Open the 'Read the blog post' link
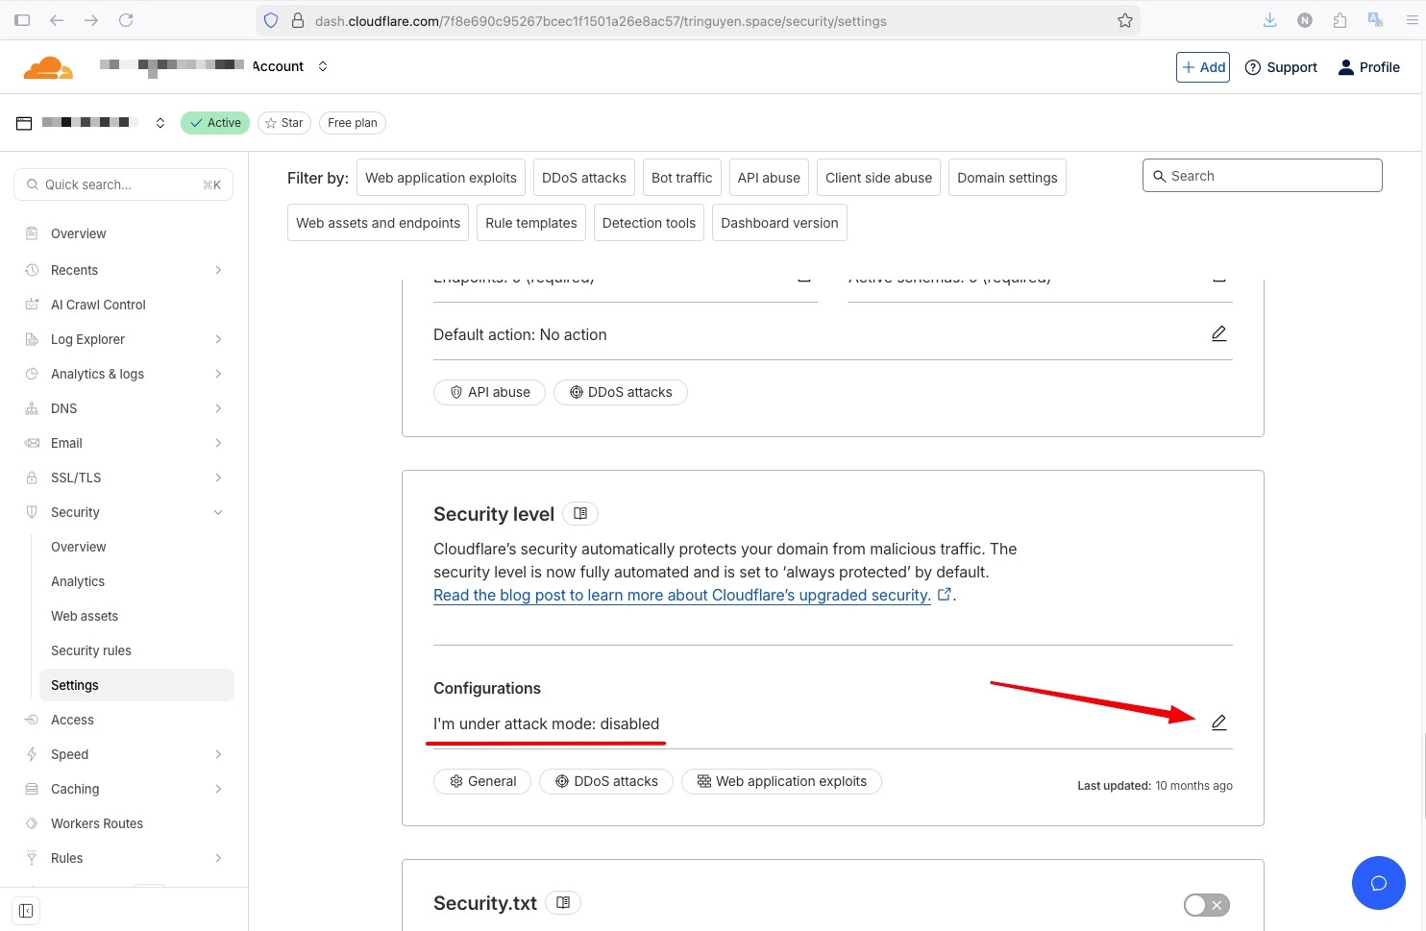The image size is (1426, 931). [x=681, y=595]
